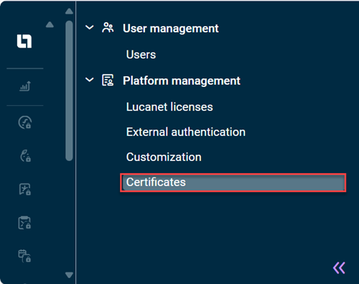Click the scrollbar up arrow button
This screenshot has height=284, width=359.
69,12
